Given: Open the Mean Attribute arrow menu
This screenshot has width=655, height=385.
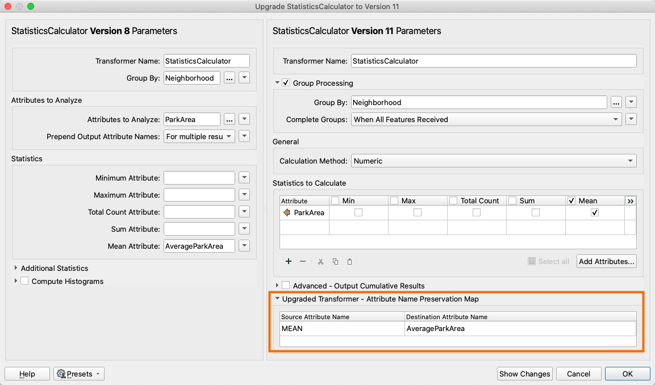Looking at the screenshot, I should pyautogui.click(x=244, y=246).
